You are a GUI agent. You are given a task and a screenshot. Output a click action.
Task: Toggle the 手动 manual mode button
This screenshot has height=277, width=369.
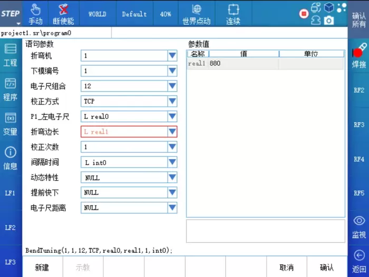click(35, 14)
